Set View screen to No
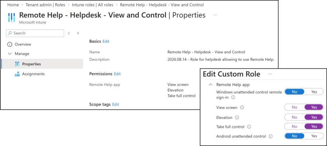Screen dimensions: 327x146 pyautogui.click(x=294, y=108)
